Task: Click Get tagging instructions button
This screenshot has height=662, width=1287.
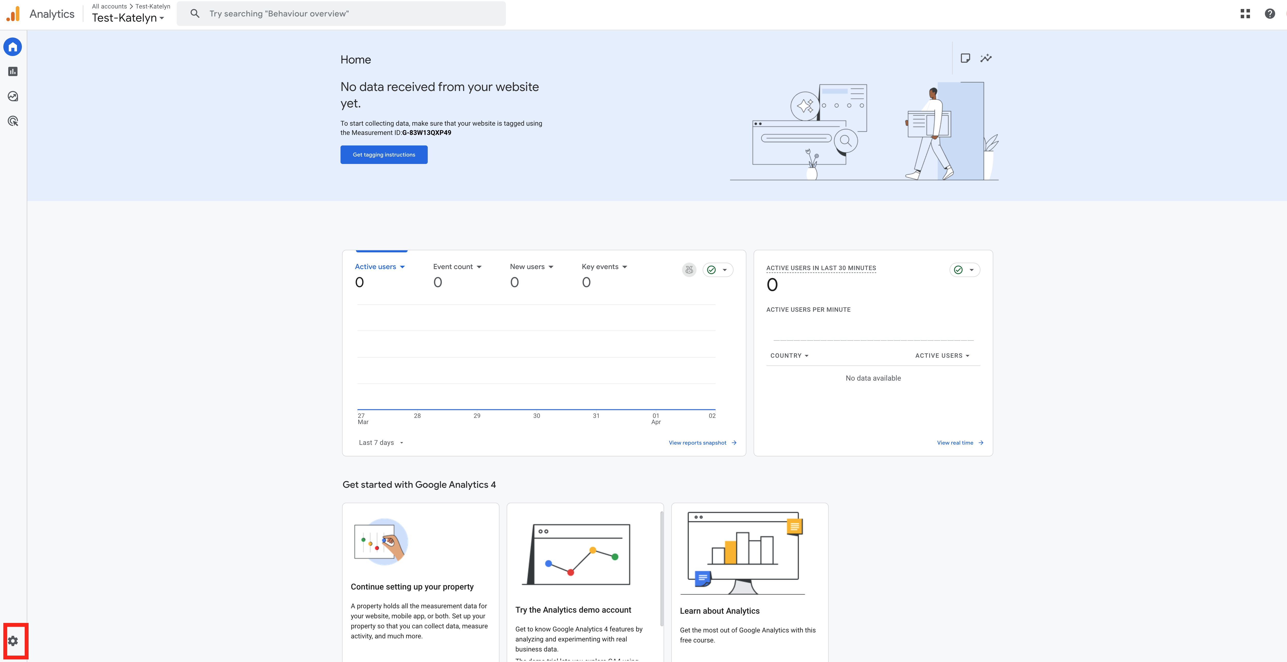Action: [384, 155]
